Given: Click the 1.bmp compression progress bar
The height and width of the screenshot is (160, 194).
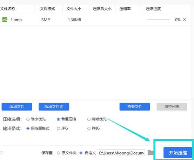Looking at the screenshot, I should click(159, 20).
